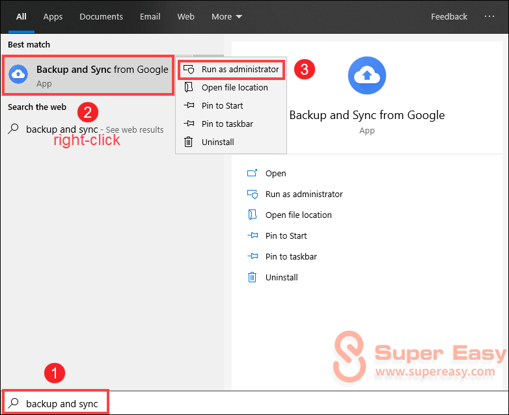The height and width of the screenshot is (415, 509).
Task: Click the Backup and Sync cloud icon in results
Action: (18, 74)
